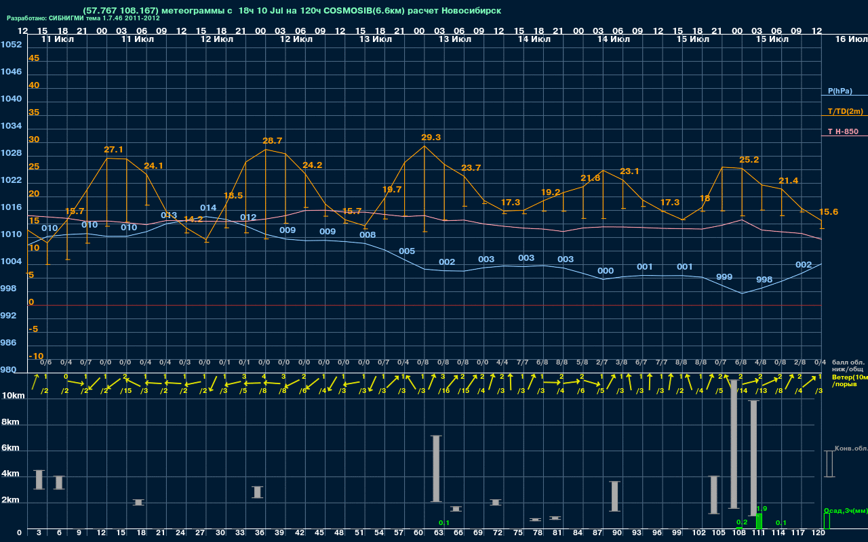
Task: Click the tallest gray cloud bar at hour 108
Action: [734, 444]
